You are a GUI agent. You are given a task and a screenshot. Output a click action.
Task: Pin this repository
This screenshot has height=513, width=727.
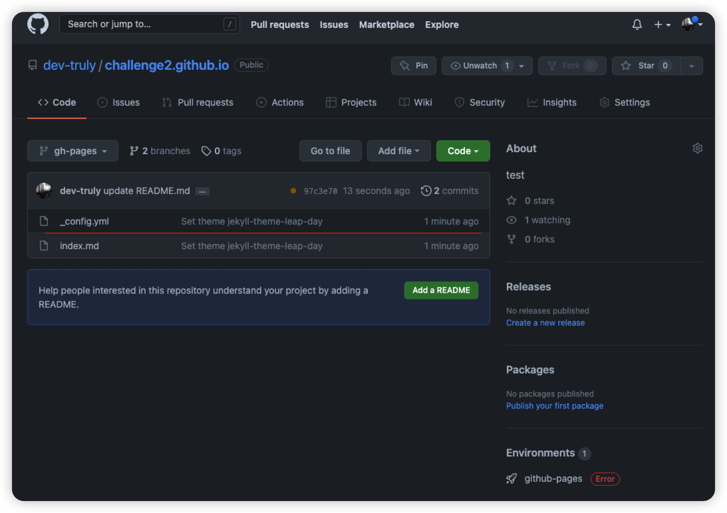[x=413, y=65]
